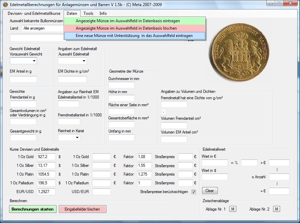Click the 1 Oz Gold dollar price field
The height and width of the screenshot is (223, 300).
coord(46,157)
